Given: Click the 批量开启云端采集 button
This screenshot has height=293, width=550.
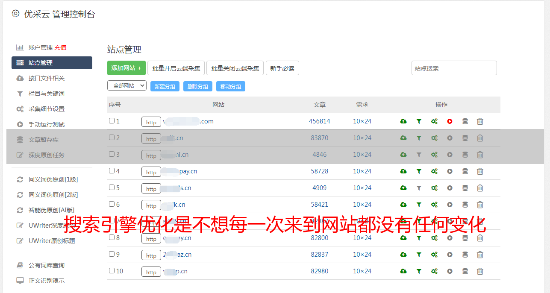Looking at the screenshot, I should point(176,68).
